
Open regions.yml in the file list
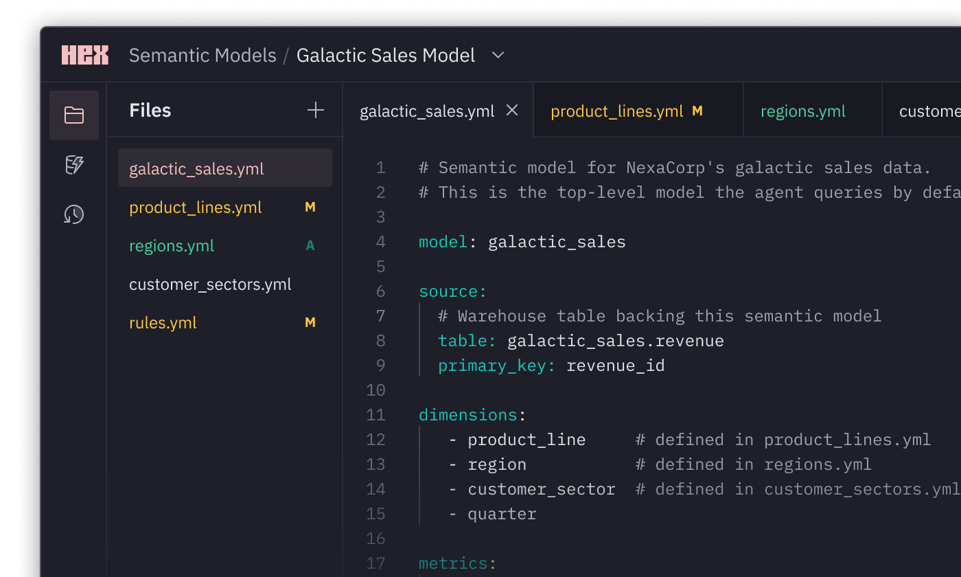[x=172, y=246]
